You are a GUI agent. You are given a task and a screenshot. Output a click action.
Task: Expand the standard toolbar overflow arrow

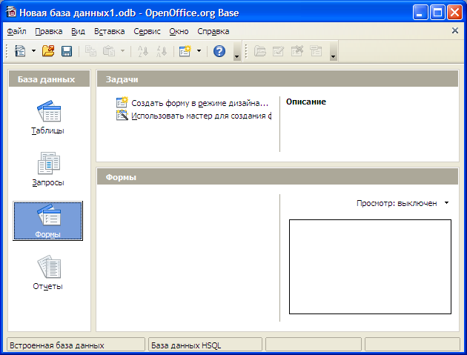pos(237,51)
